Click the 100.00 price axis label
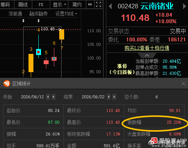Image resolution: width=188 pixels, height=148 pixels. 94,58
